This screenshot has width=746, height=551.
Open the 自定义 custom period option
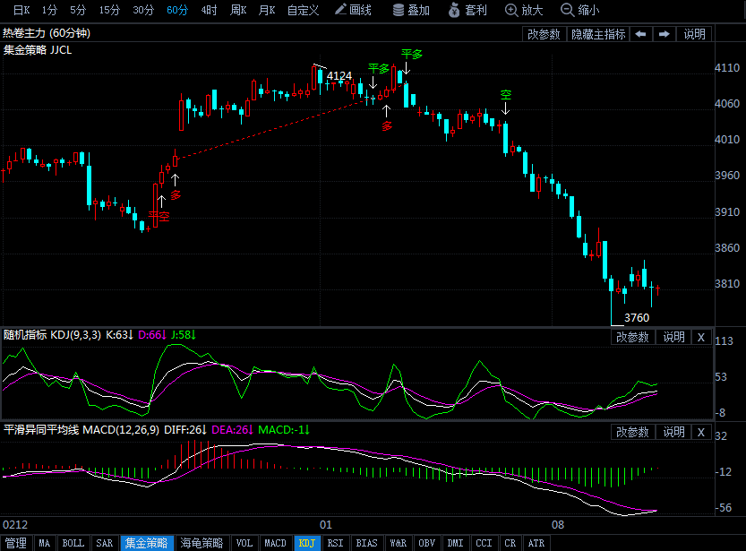pos(303,10)
